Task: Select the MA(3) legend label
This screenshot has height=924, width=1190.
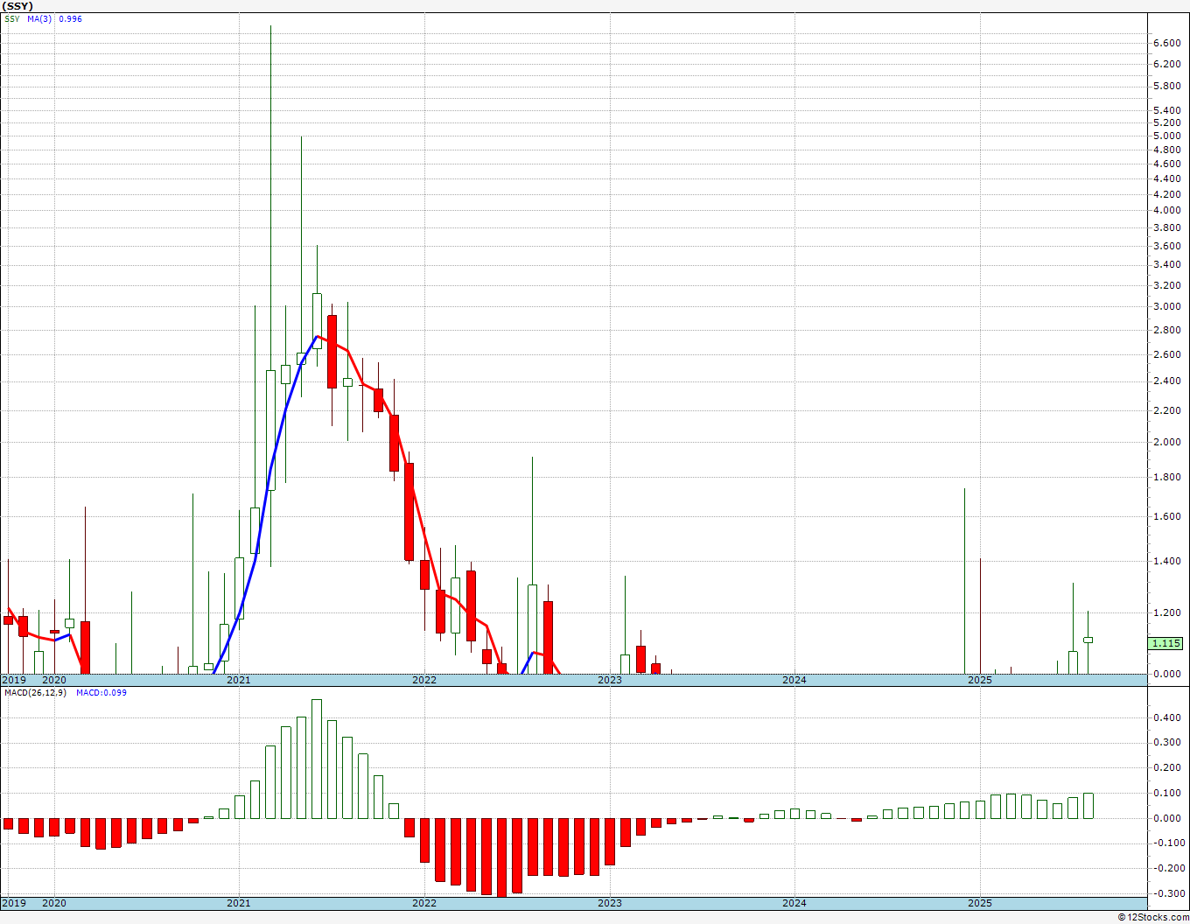Action: point(38,18)
